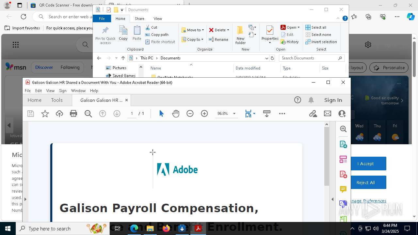Zoom in with the plus circle icon
The image size is (418, 235).
(x=204, y=114)
